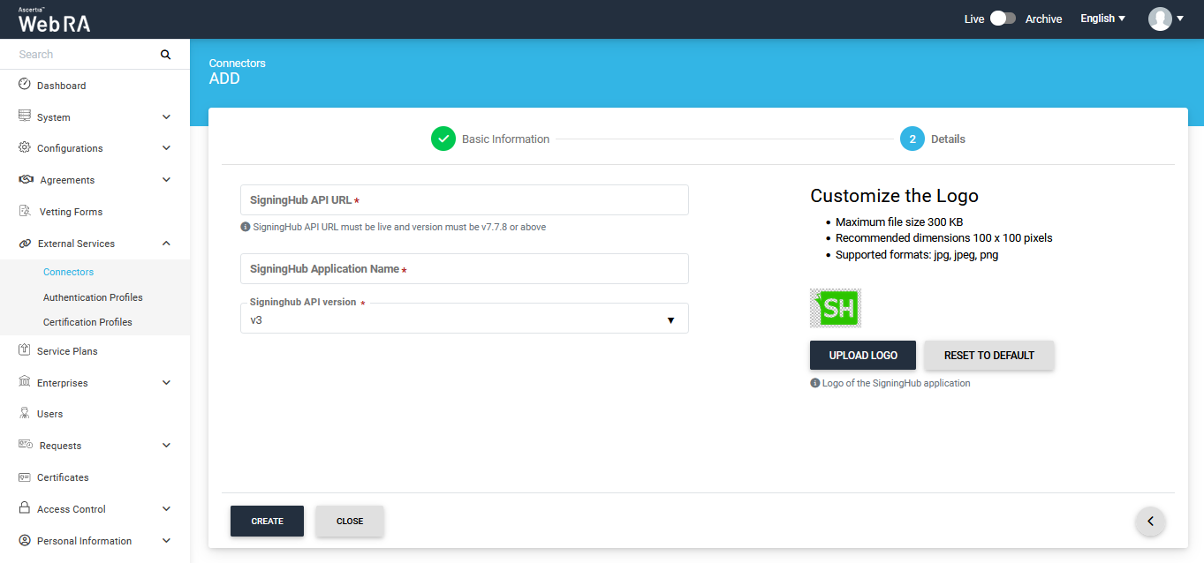
Task: Click the Vetting Forms icon
Action: click(x=25, y=211)
